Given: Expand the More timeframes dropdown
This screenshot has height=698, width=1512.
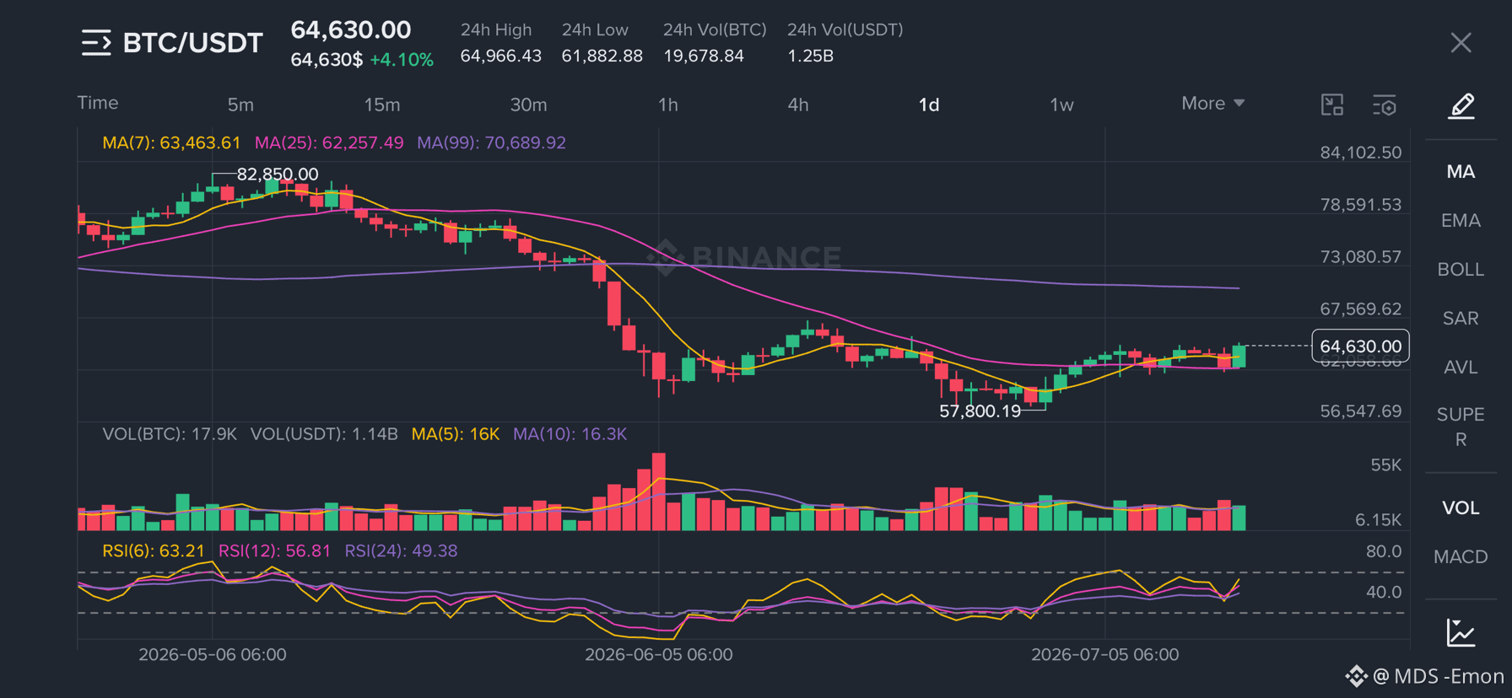Looking at the screenshot, I should 1212,103.
